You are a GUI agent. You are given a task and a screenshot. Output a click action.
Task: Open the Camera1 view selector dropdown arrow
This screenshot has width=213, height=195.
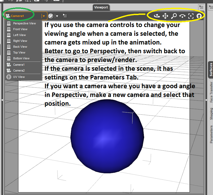pos(44,16)
